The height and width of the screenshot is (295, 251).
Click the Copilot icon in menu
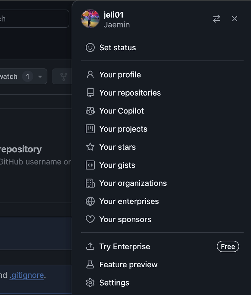[x=90, y=111]
